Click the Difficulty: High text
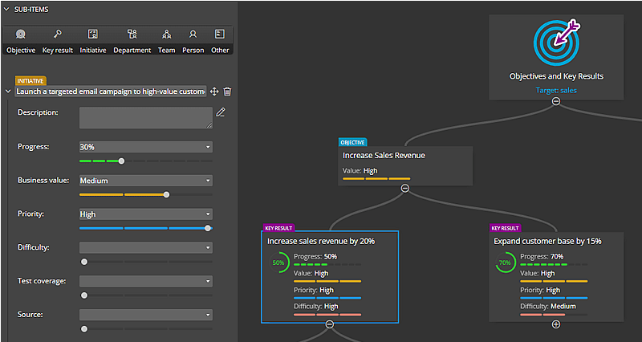Viewport: 642px width, 342px height. 315,307
